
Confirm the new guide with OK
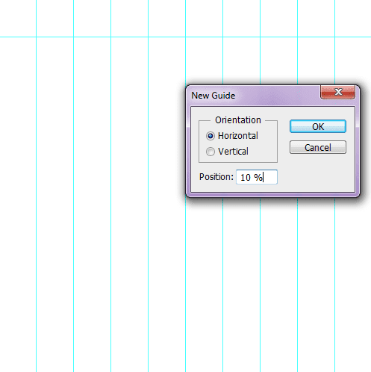(318, 126)
